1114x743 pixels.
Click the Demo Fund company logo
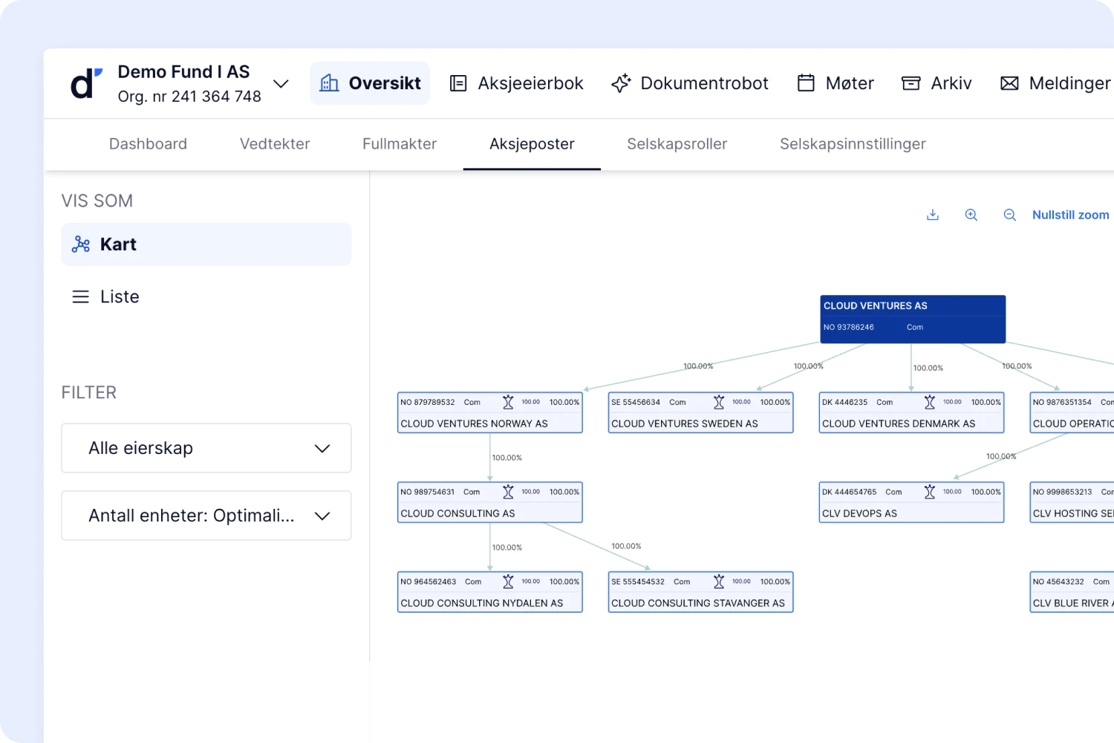86,83
